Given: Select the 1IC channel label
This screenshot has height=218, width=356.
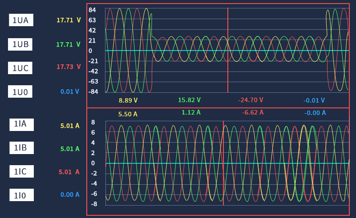Looking at the screenshot, I should pyautogui.click(x=21, y=171).
